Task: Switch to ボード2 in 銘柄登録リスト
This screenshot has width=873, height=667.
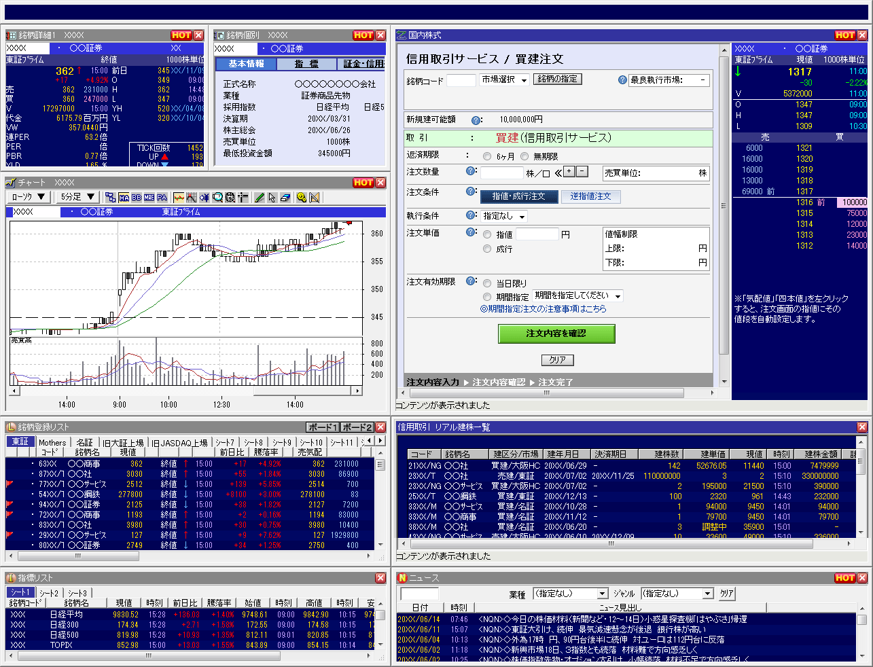Action: pos(357,427)
